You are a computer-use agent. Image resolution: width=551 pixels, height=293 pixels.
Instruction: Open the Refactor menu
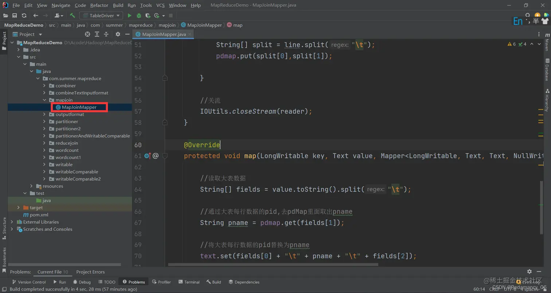tap(99, 5)
